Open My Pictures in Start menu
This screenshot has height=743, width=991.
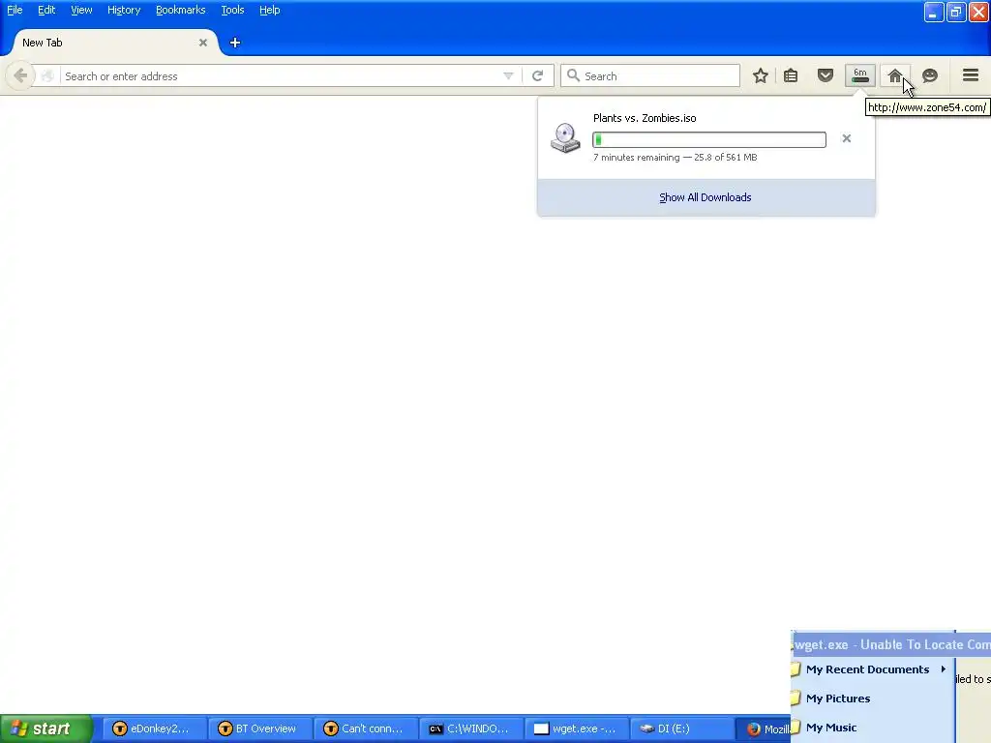point(872,698)
